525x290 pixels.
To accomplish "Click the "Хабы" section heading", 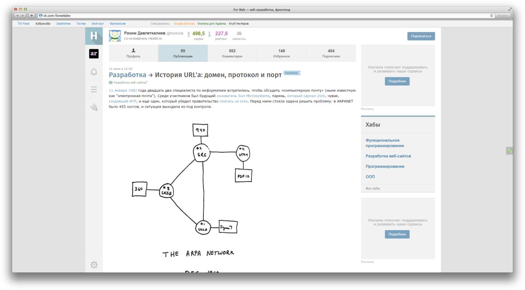I will click(373, 125).
